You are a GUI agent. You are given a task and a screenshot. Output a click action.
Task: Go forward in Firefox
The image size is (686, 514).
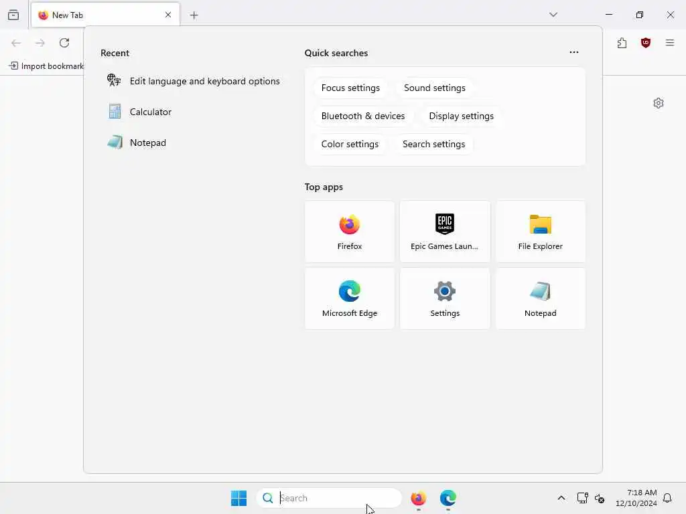40,43
